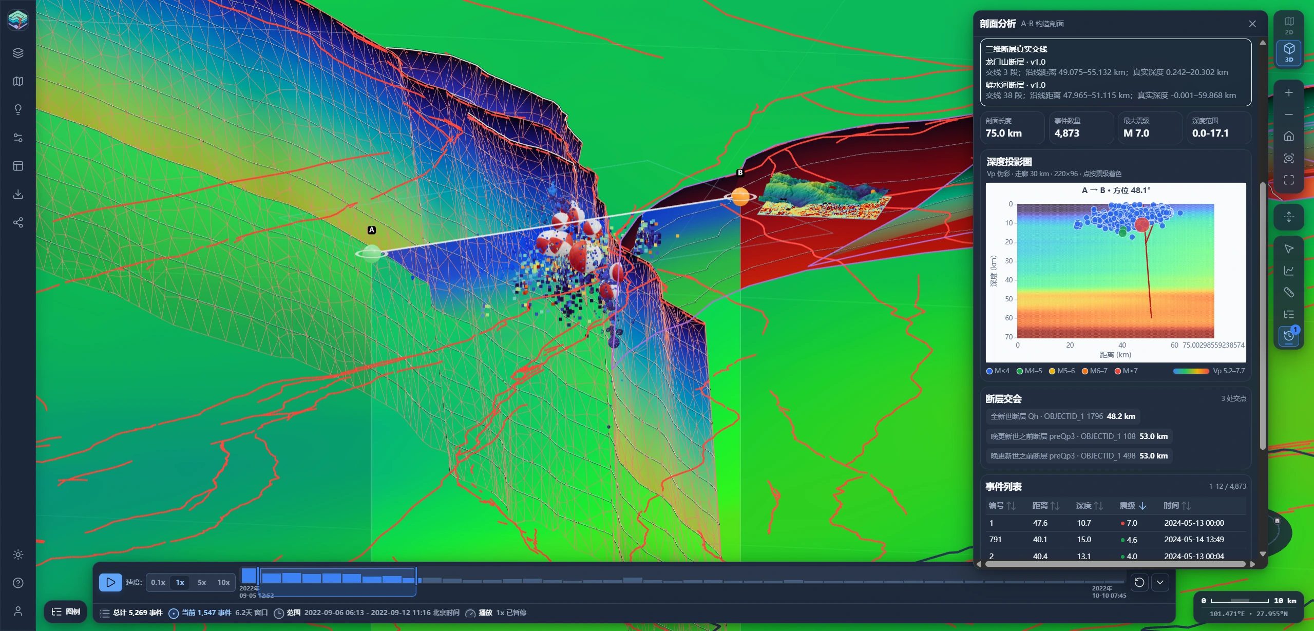Set playback speed to 0.1x

pyautogui.click(x=158, y=582)
